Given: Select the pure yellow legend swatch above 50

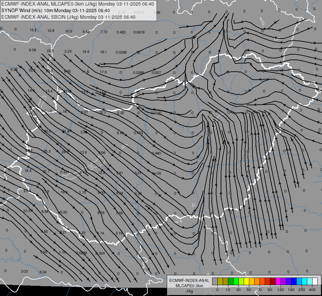Looking at the screenshot, I should (247, 281).
